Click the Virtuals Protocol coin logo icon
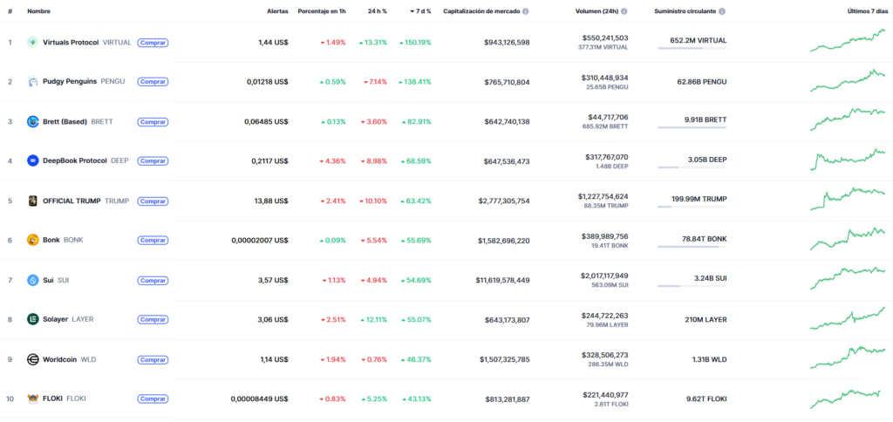Viewport: 893px width, 422px height. [x=33, y=42]
